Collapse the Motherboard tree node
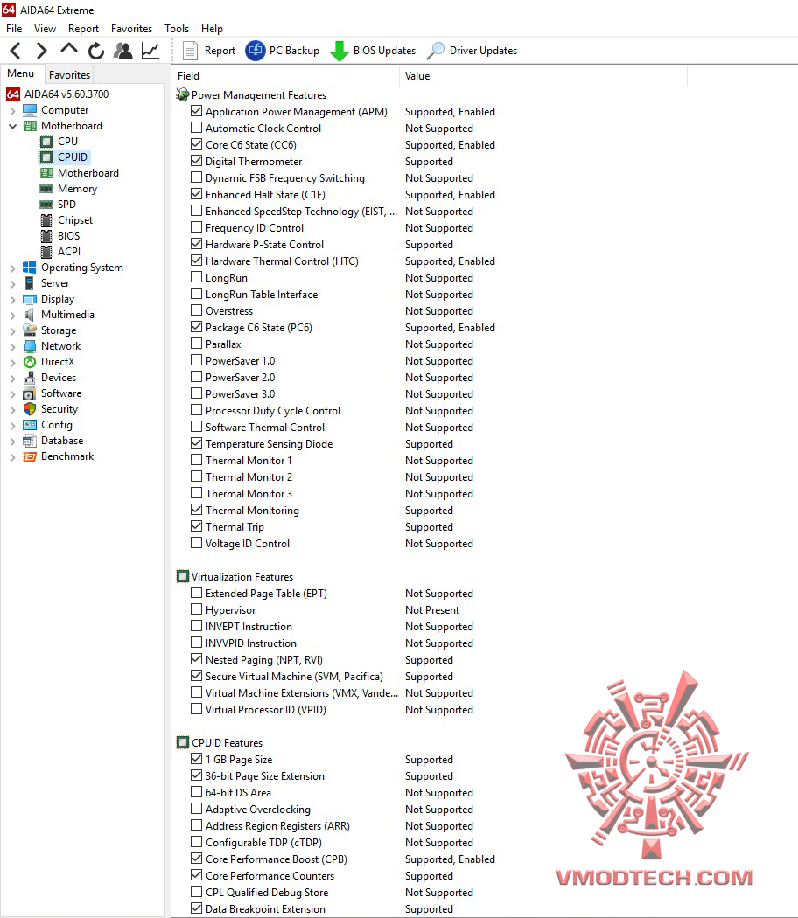Image resolution: width=798 pixels, height=918 pixels. pos(12,126)
